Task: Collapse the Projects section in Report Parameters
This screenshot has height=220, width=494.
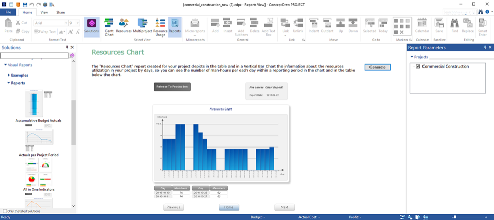Action: point(412,57)
